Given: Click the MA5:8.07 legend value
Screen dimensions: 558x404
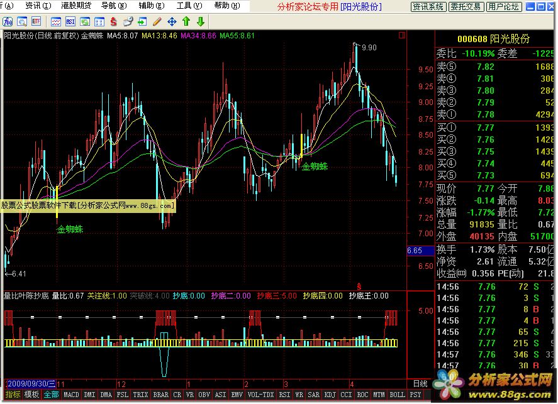Looking at the screenshot, I should (123, 36).
